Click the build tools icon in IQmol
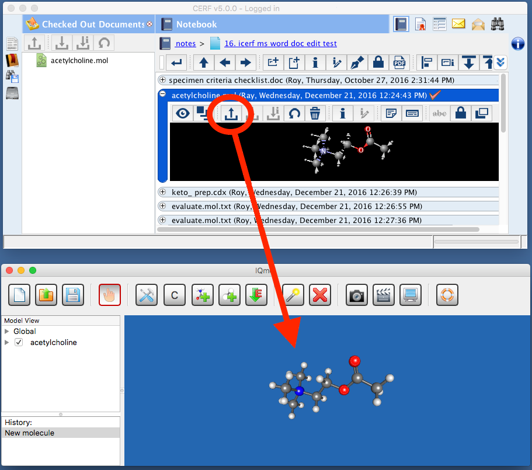 147,295
